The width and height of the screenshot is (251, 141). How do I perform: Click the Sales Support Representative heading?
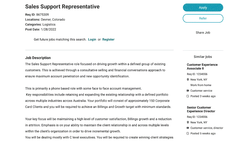(62, 6)
